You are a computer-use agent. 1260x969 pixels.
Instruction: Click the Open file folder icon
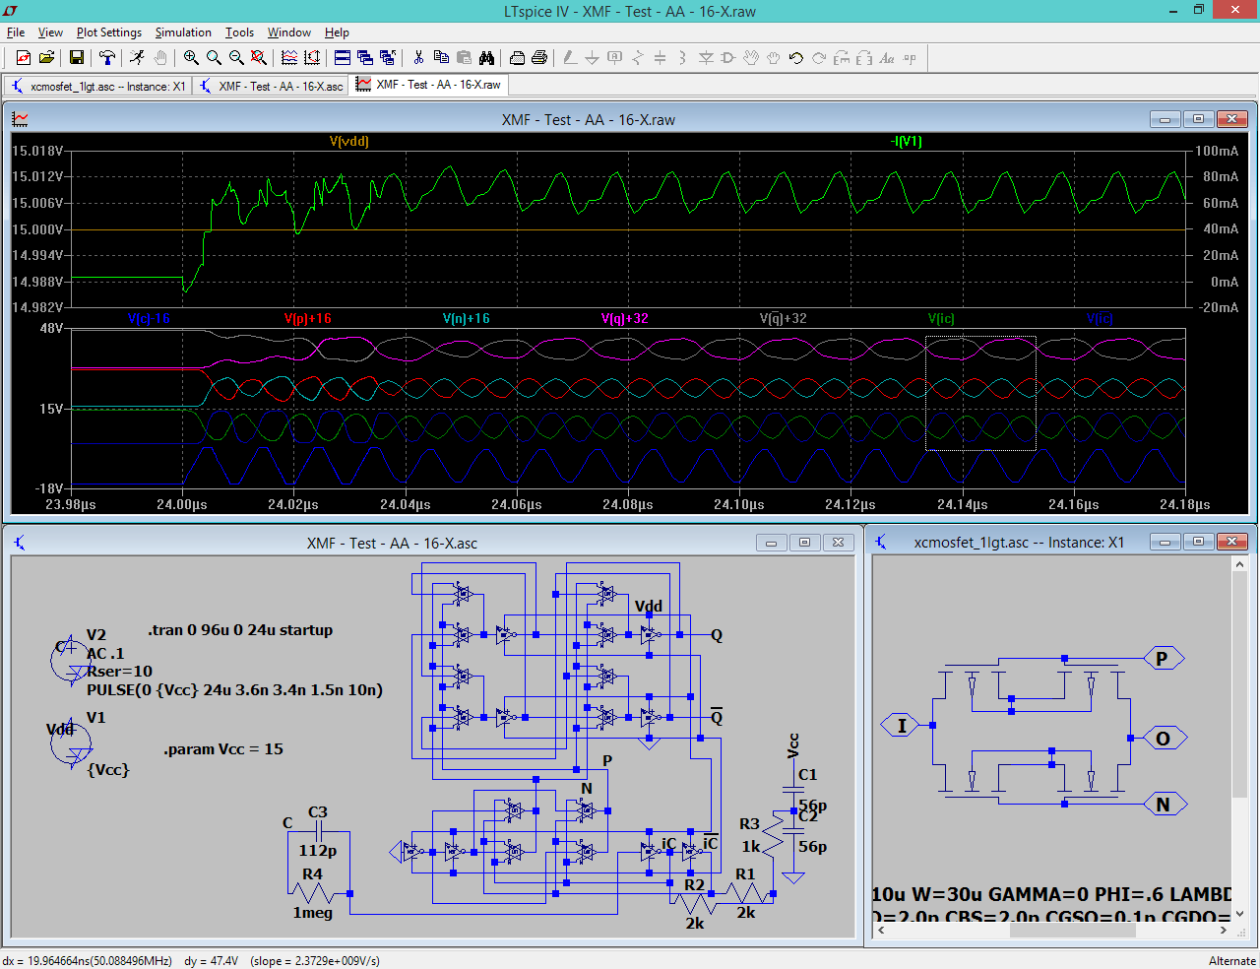(46, 58)
